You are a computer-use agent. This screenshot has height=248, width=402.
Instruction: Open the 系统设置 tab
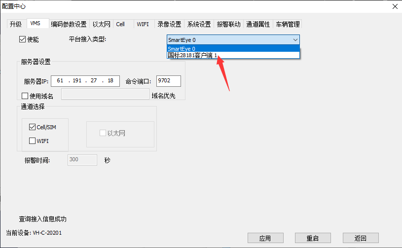point(199,24)
